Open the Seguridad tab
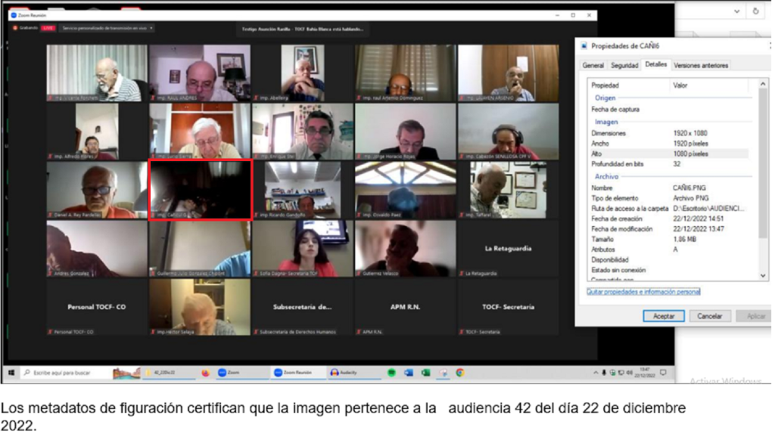This screenshot has height=437, width=775. click(624, 66)
